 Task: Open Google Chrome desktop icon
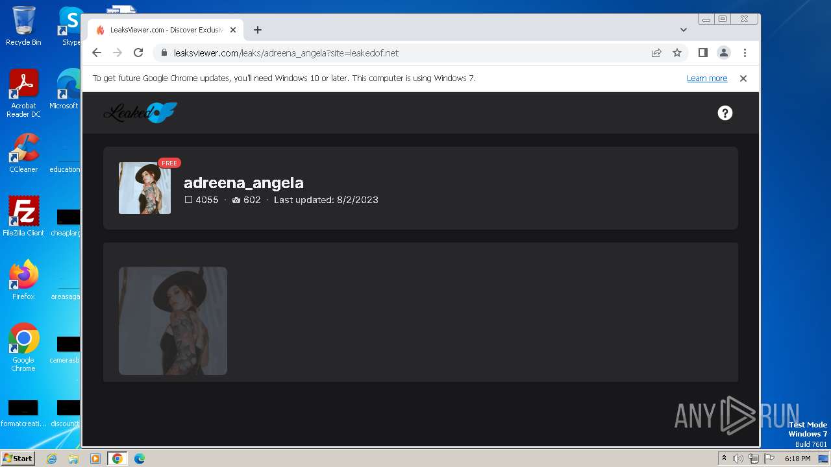(23, 348)
